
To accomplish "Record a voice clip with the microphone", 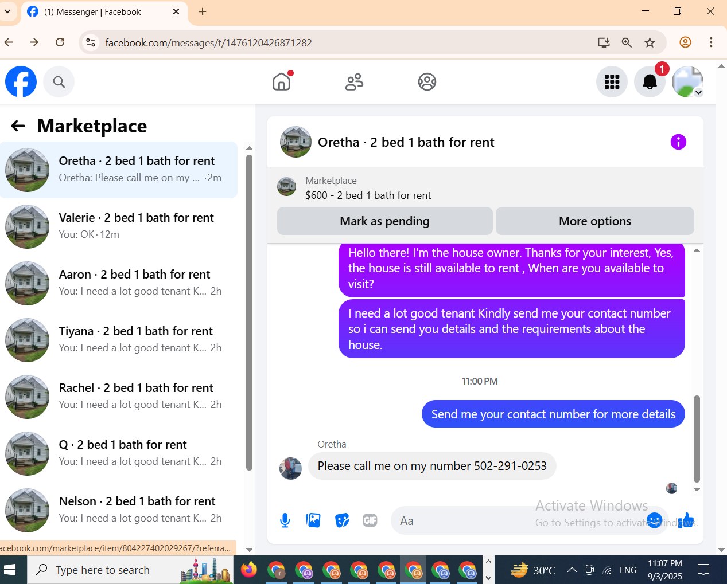I will [x=285, y=520].
